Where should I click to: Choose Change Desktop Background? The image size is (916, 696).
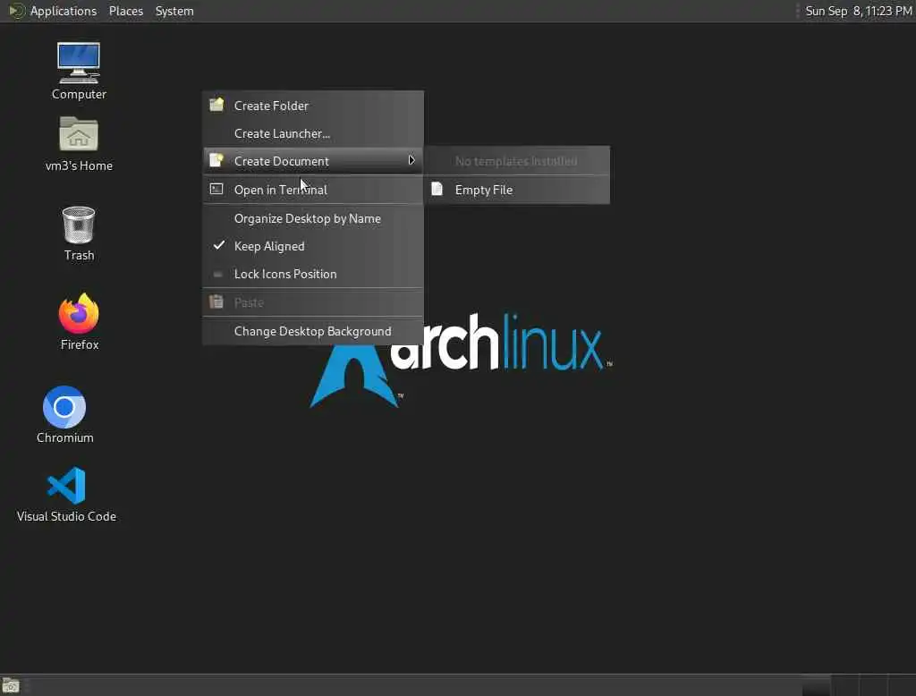coord(312,331)
